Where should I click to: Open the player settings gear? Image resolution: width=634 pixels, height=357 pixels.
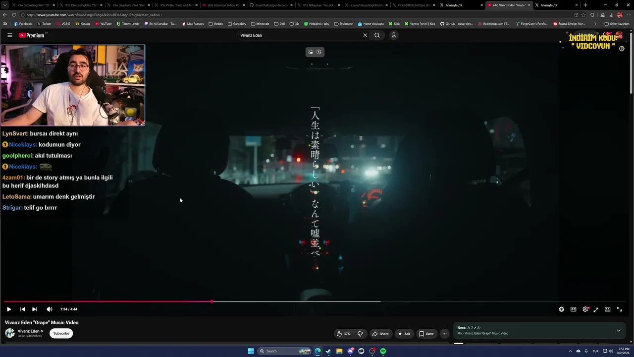[x=585, y=309]
